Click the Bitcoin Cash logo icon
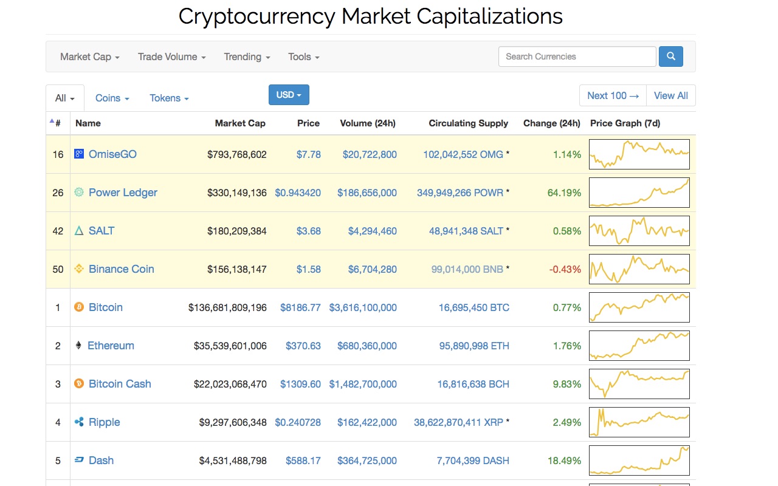Viewport: 778px width, 486px height. click(78, 383)
